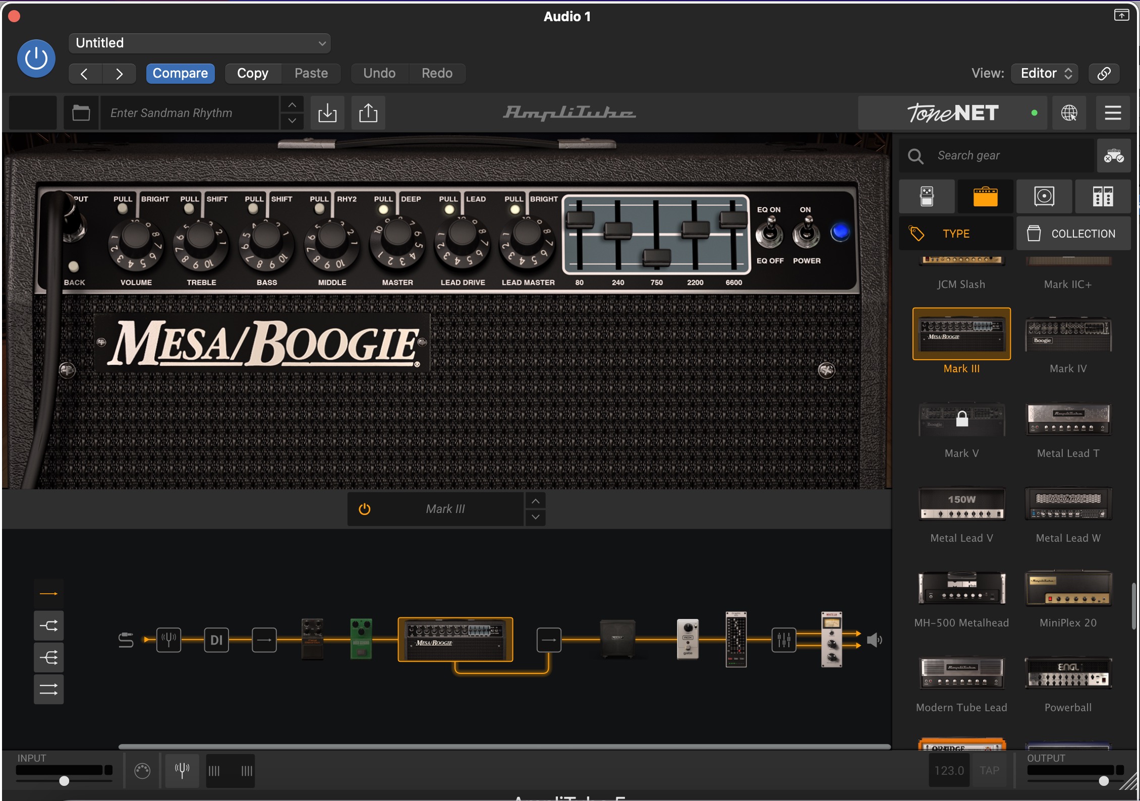Click the Copy button

[x=253, y=74]
